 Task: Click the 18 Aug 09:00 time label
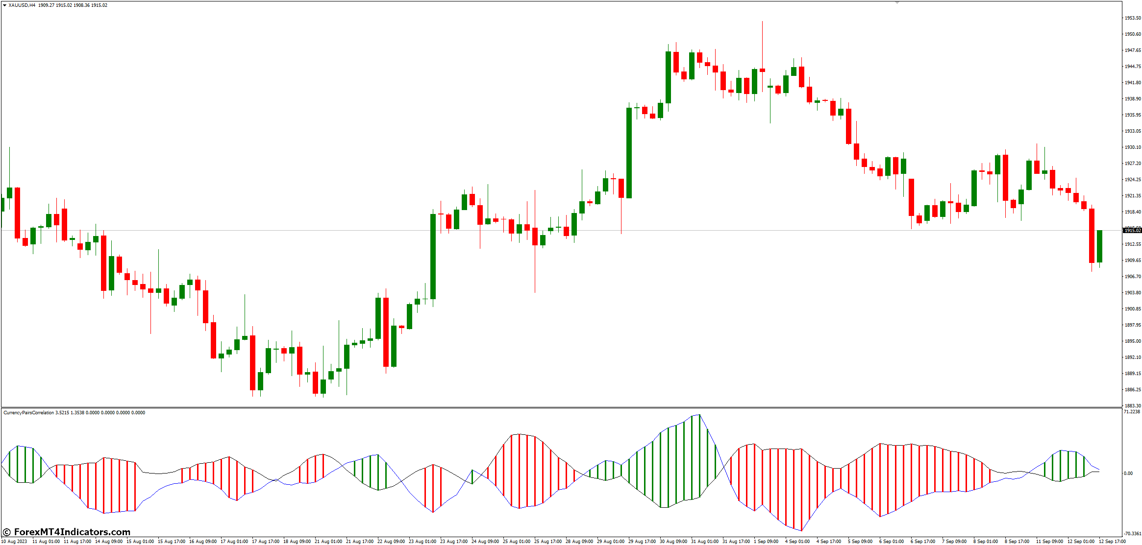click(x=297, y=542)
